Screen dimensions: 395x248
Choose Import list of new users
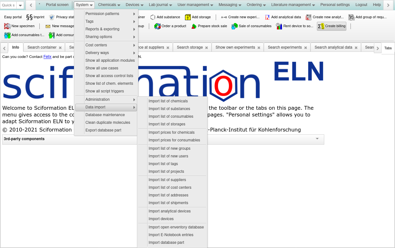(172, 156)
